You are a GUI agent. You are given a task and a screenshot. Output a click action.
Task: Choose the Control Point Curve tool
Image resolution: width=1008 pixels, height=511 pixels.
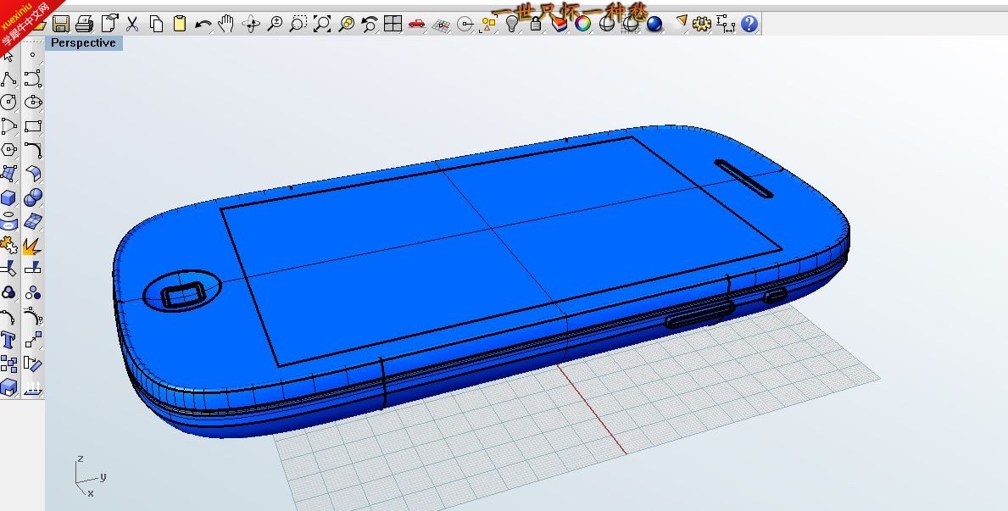click(x=33, y=79)
